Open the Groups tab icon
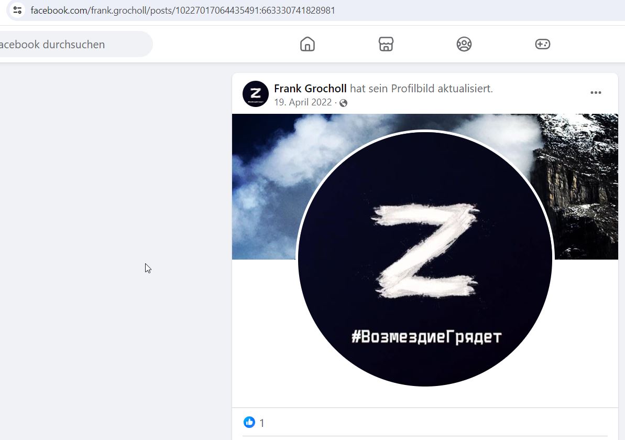Screen dimensions: 625x440 point(464,44)
